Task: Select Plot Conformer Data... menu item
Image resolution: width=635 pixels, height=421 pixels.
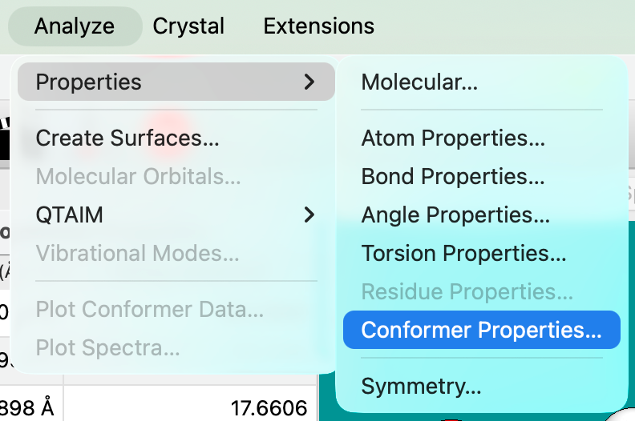Action: 149,309
